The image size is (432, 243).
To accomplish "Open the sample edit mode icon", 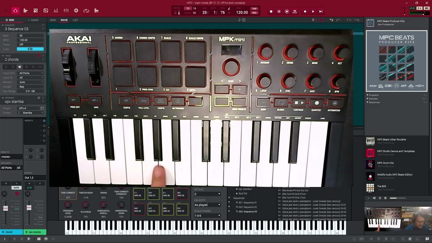I will 46,11.
